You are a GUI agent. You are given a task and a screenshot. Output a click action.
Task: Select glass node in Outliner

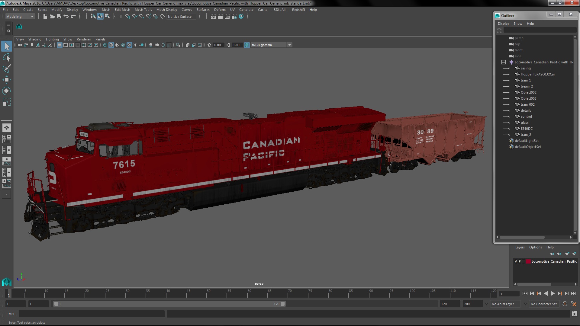tap(525, 123)
